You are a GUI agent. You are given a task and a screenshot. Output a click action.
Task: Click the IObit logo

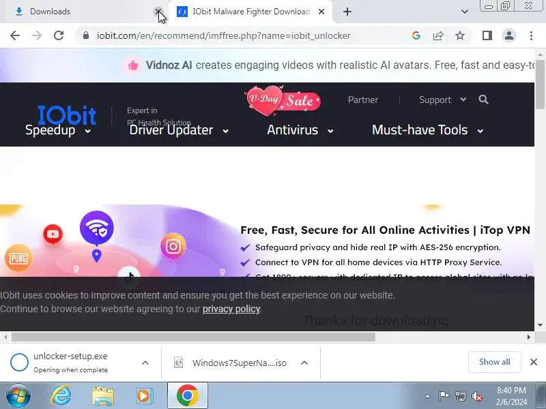point(66,115)
